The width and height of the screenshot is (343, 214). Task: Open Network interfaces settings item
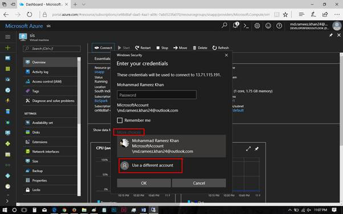[50, 151]
